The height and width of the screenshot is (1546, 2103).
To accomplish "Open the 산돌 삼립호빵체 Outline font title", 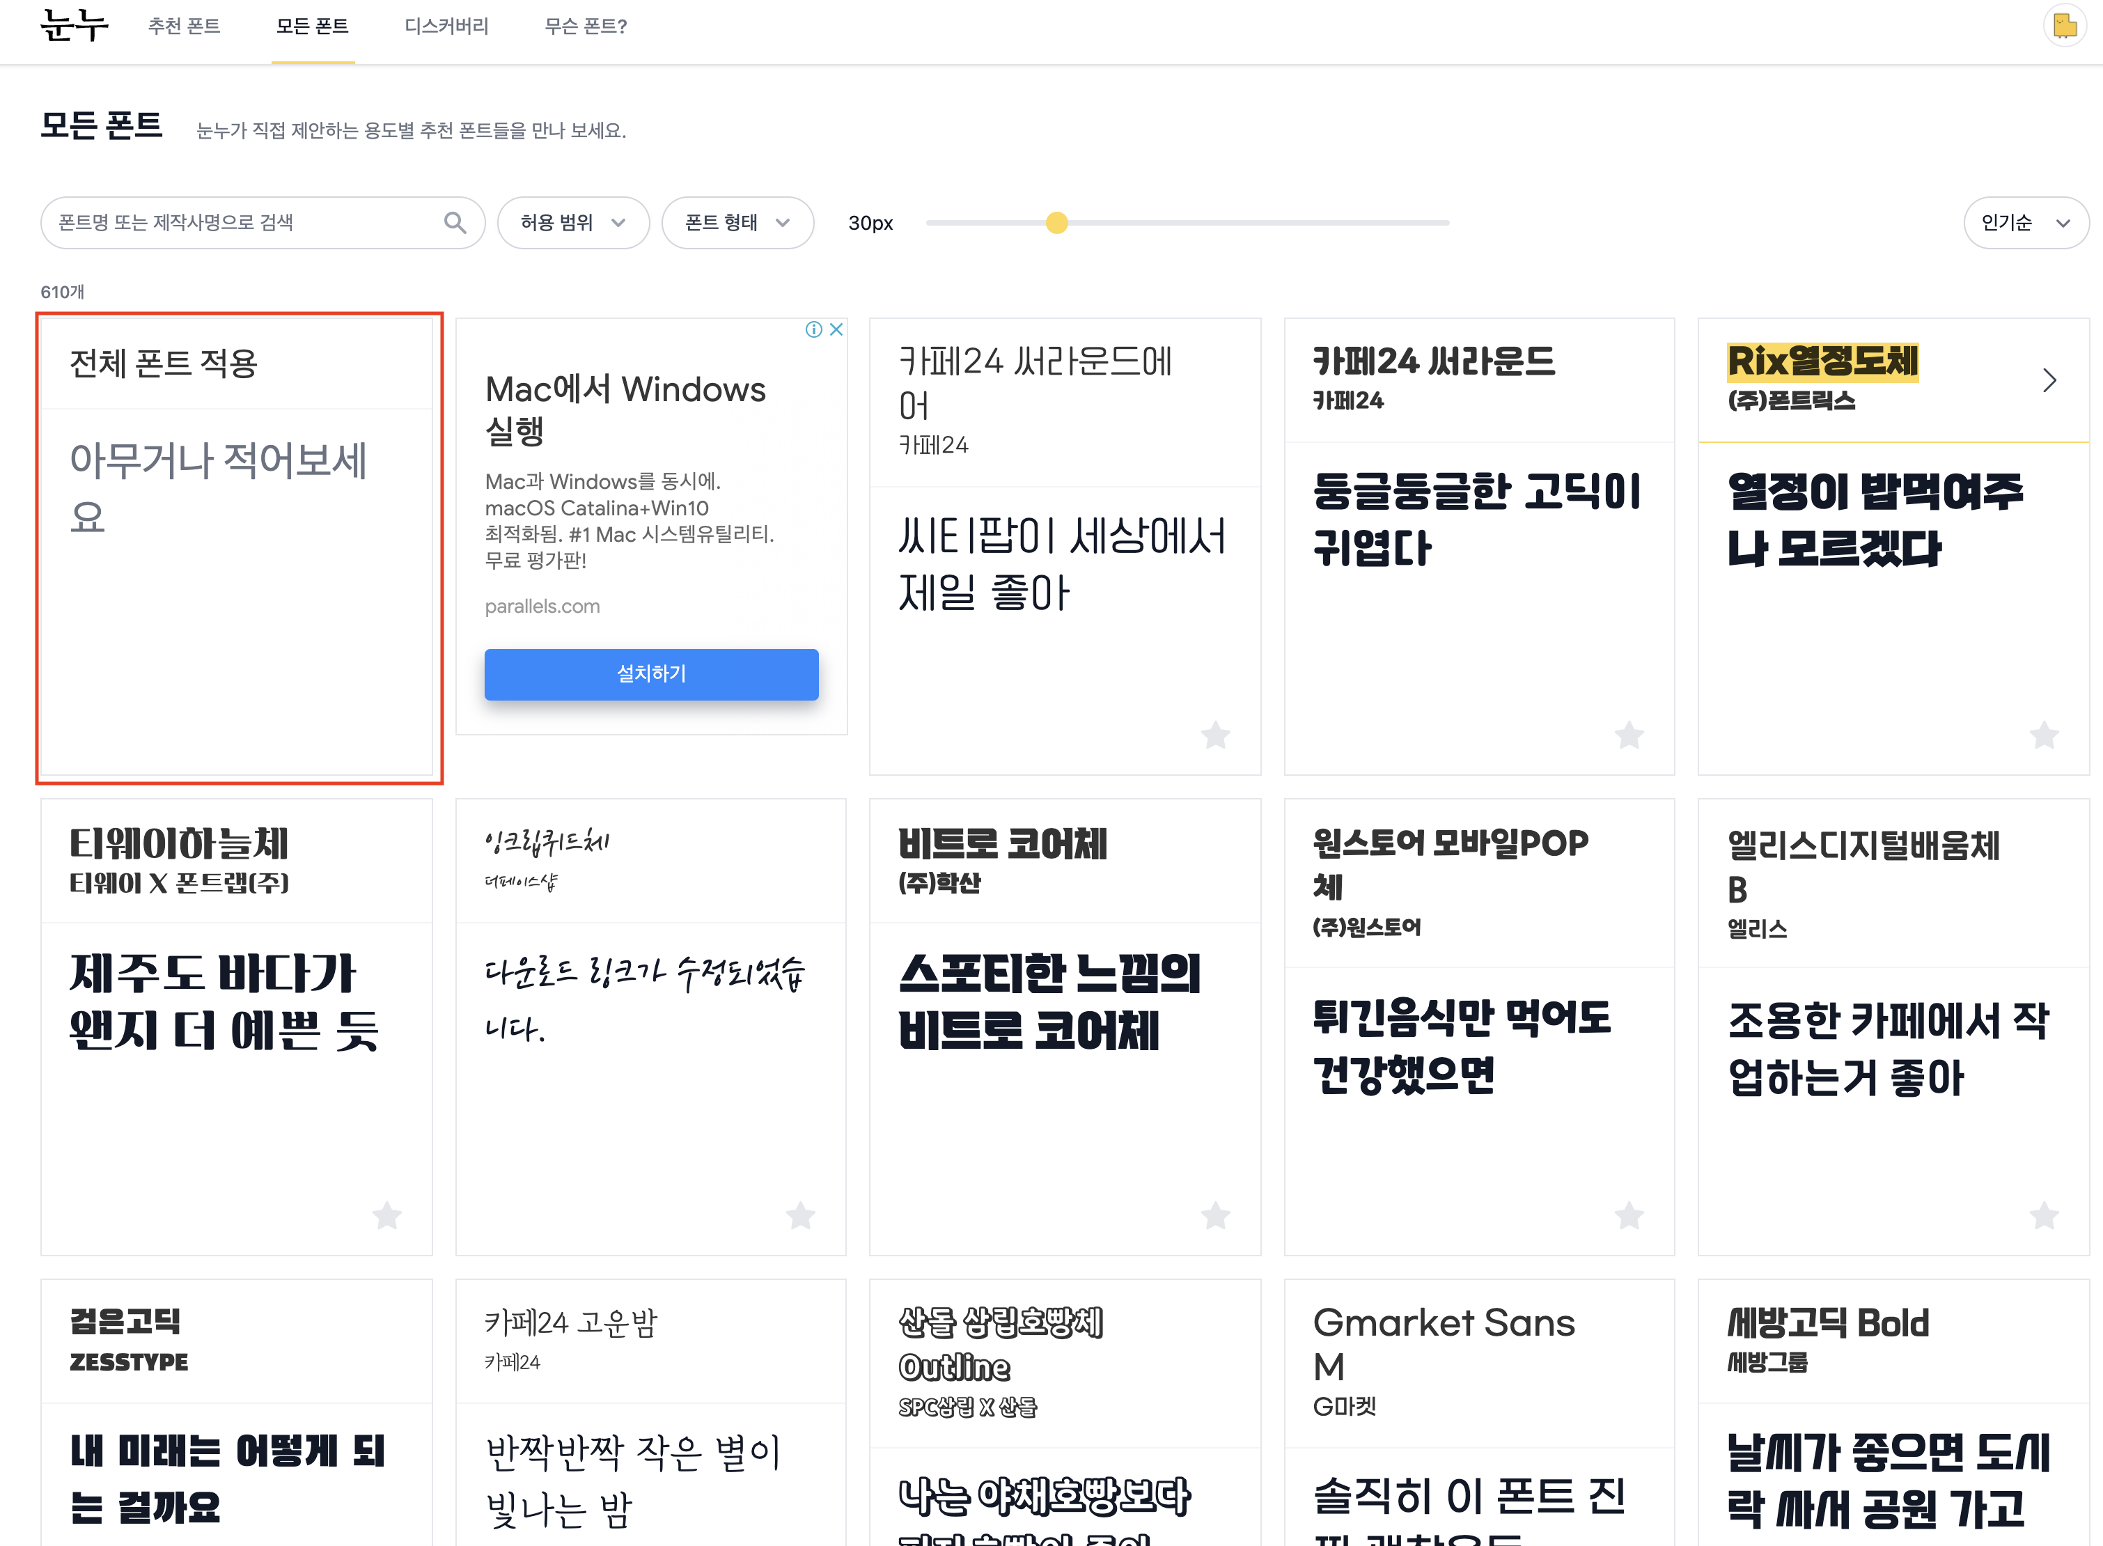I will tap(1001, 1345).
